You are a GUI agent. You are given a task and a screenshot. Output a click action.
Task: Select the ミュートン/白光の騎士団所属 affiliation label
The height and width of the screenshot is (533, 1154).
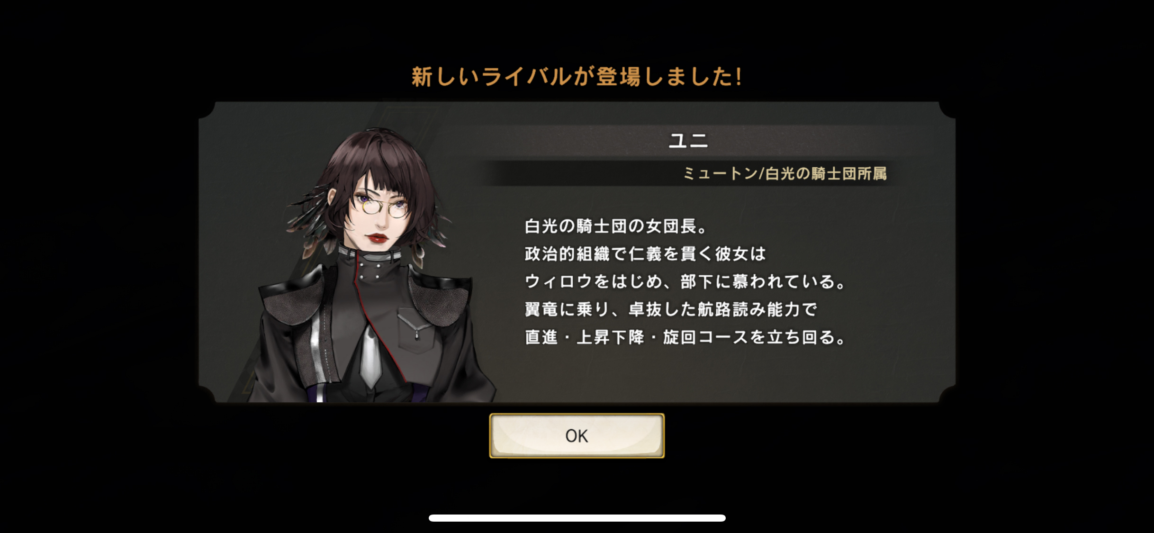tap(784, 173)
